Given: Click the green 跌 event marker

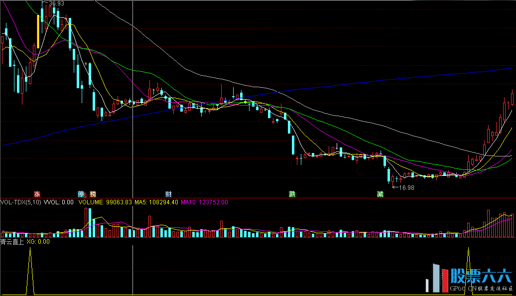Looking at the screenshot, I should point(292,194).
